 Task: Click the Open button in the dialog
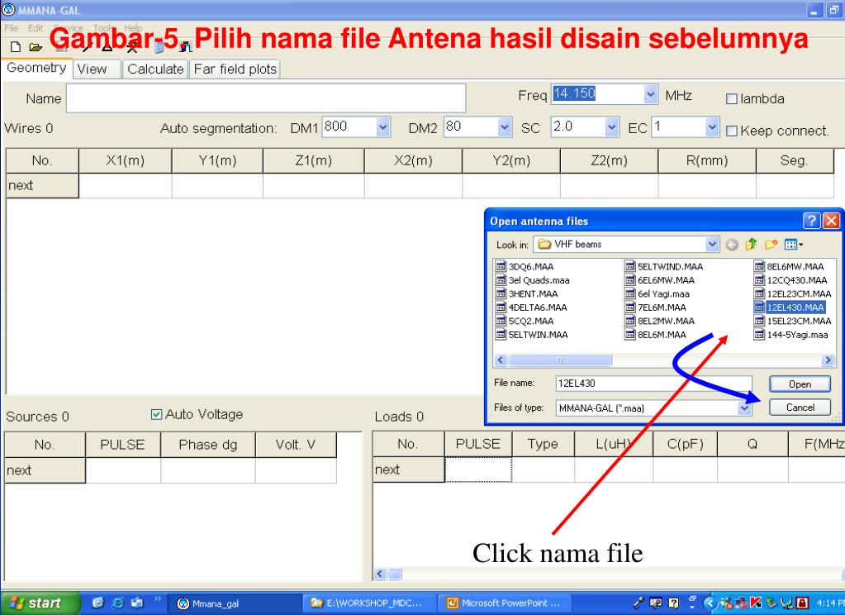800,384
